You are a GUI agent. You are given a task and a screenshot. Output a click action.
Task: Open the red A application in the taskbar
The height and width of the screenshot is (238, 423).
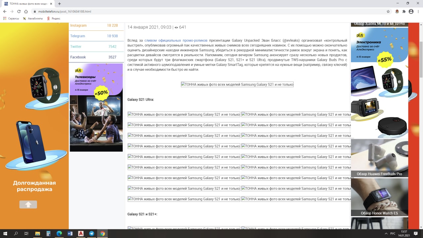pyautogui.click(x=81, y=233)
